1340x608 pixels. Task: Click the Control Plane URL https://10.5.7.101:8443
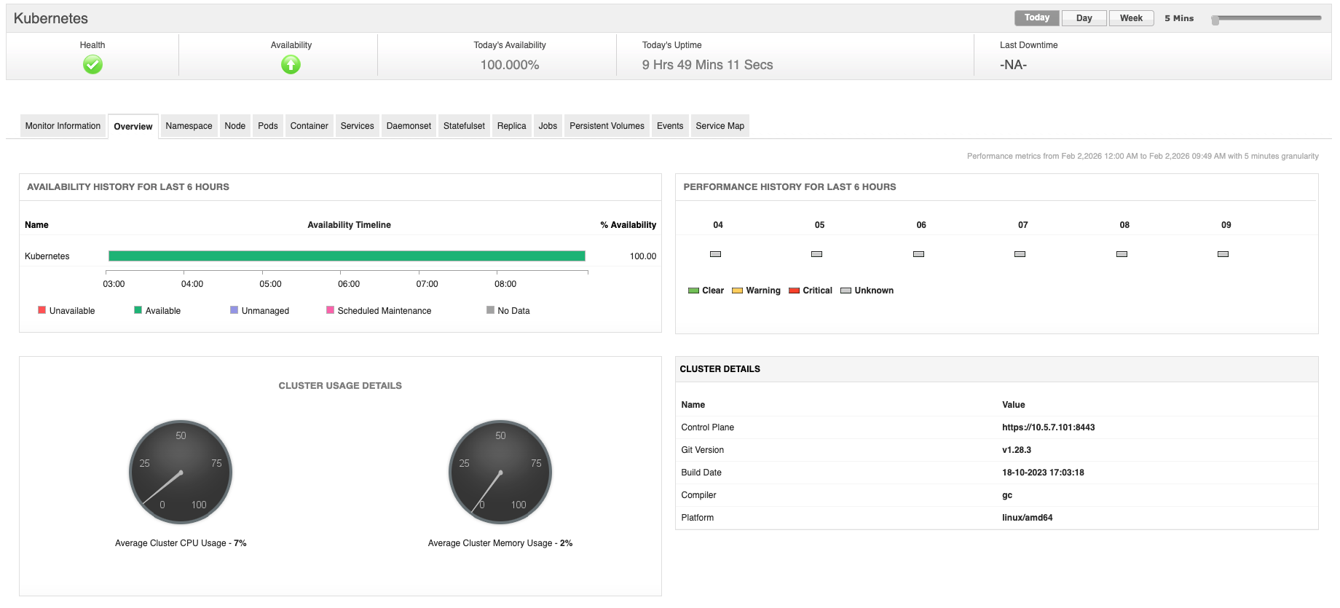1048,427
